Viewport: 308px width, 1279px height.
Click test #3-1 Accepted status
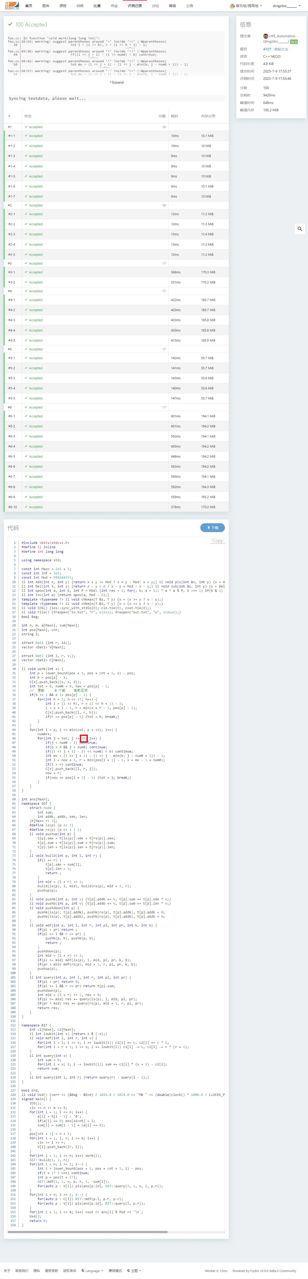tap(34, 272)
